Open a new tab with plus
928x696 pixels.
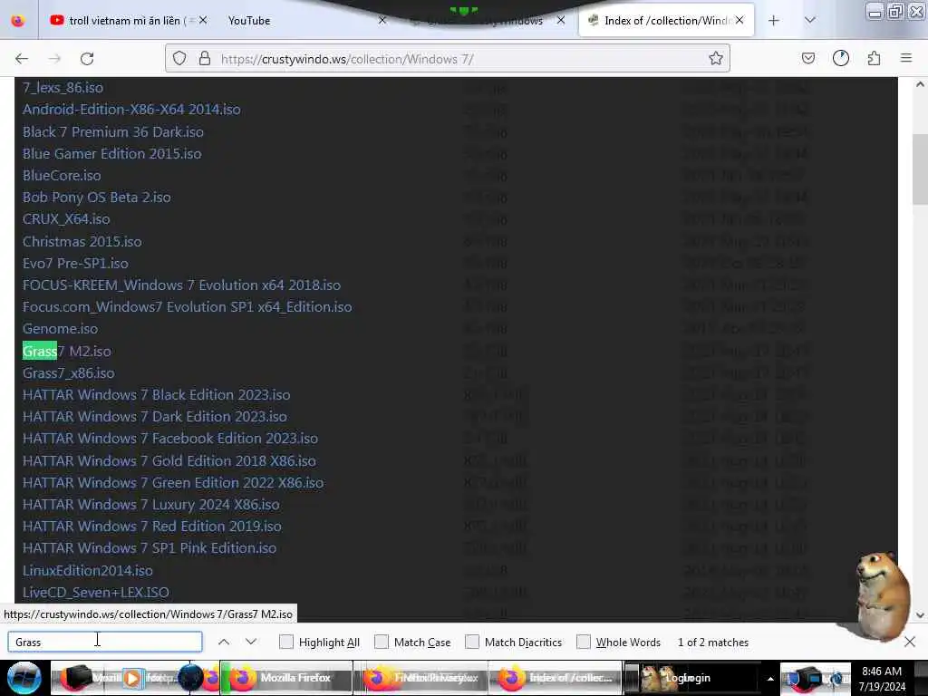(774, 21)
